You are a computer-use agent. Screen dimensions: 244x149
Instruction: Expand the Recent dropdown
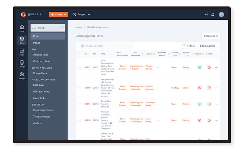(x=81, y=15)
